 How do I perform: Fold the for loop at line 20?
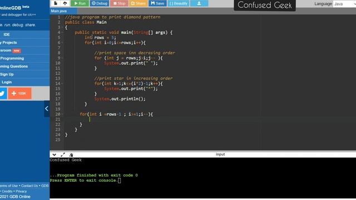tap(62, 114)
